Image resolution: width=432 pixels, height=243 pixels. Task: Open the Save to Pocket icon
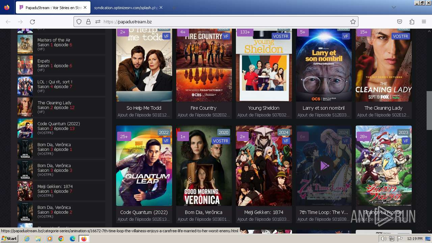(400, 22)
